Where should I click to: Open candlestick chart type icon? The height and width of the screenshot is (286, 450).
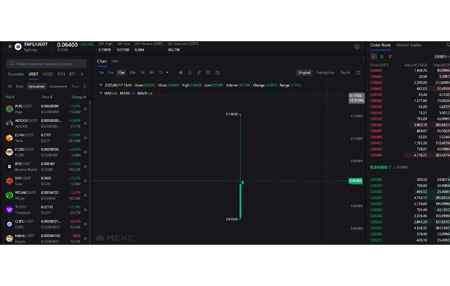(x=181, y=73)
